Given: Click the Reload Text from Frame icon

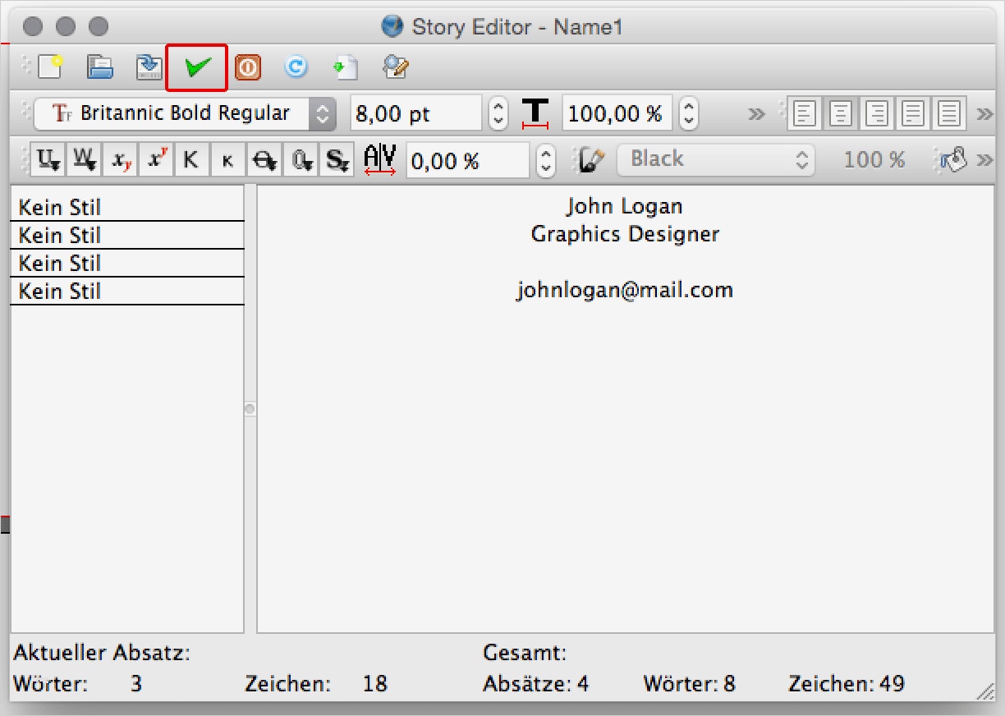Looking at the screenshot, I should pyautogui.click(x=296, y=67).
